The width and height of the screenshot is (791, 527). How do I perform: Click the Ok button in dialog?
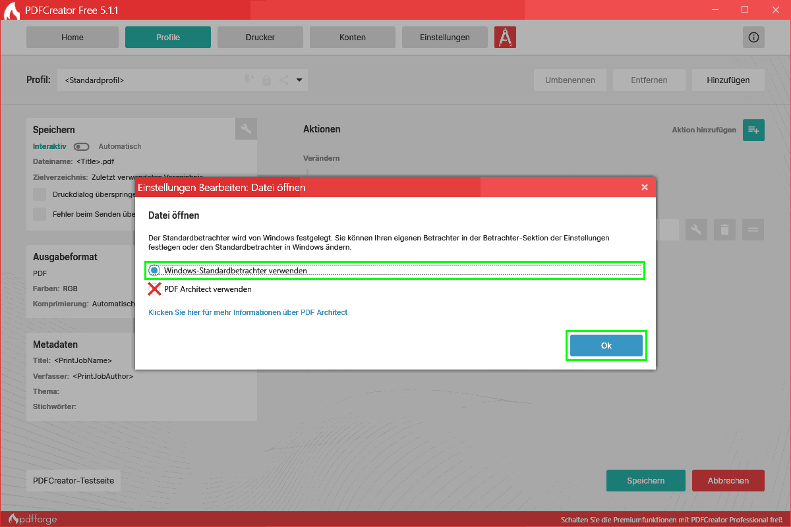[606, 346]
